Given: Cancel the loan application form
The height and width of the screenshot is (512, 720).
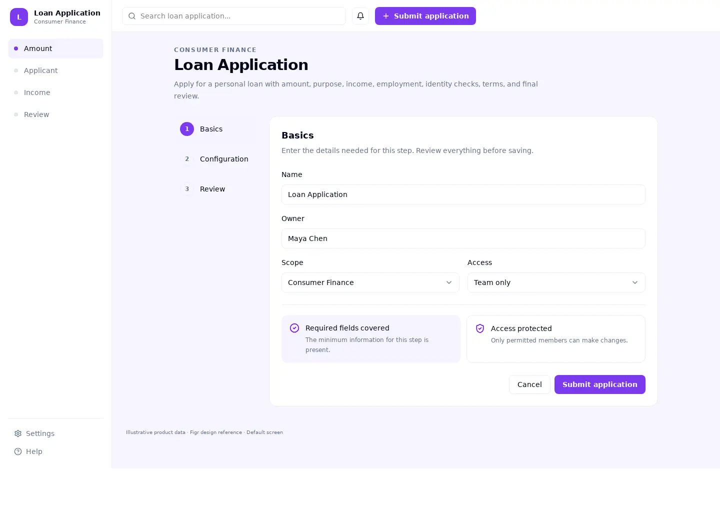Looking at the screenshot, I should [529, 384].
